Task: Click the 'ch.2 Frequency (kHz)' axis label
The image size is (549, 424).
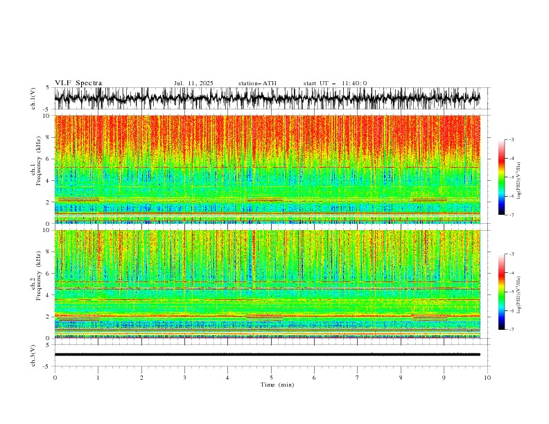Action: [36, 276]
